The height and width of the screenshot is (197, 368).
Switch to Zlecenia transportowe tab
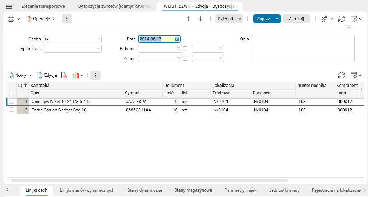point(43,6)
